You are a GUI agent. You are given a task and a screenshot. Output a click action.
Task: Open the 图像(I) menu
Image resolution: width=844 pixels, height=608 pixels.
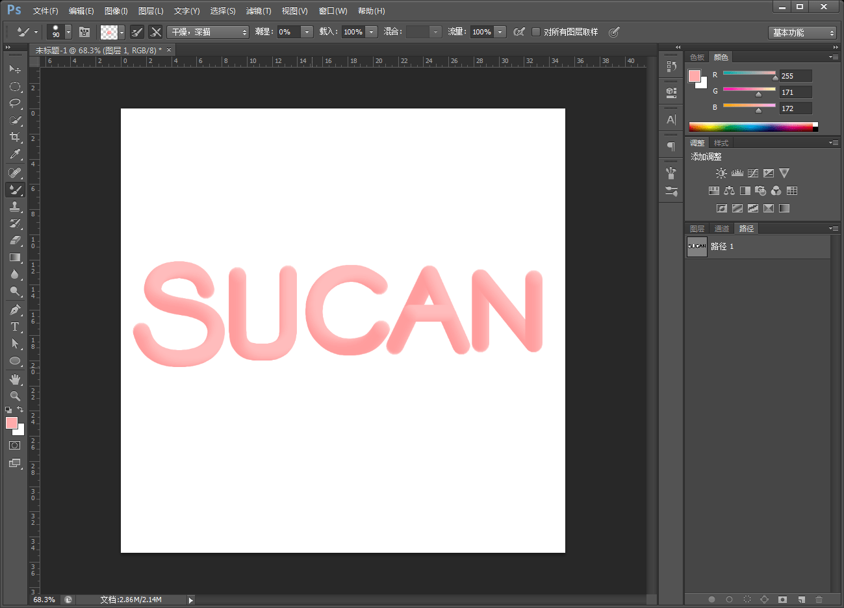116,11
